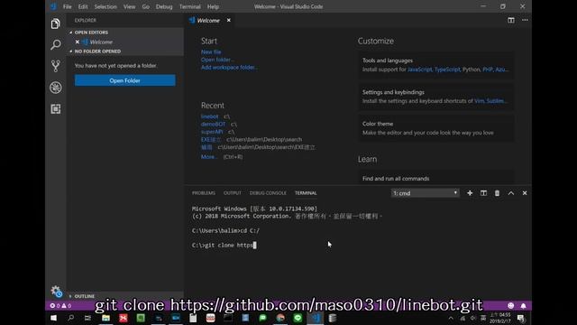
Task: Open recent project superAPI
Action: (x=212, y=132)
